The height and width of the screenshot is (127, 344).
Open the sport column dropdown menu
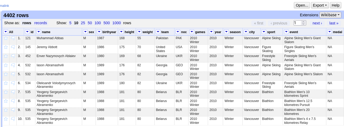tap(264, 32)
